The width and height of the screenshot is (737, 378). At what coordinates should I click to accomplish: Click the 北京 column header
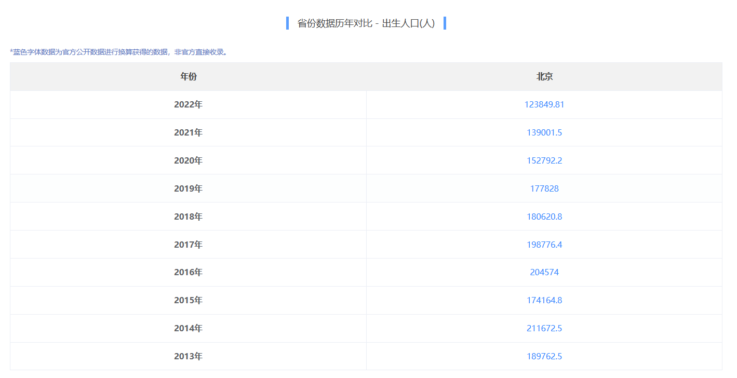544,76
